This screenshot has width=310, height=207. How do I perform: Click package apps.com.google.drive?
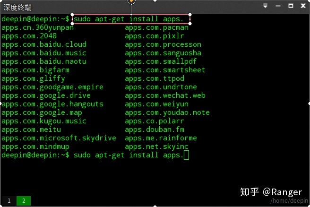coord(46,95)
